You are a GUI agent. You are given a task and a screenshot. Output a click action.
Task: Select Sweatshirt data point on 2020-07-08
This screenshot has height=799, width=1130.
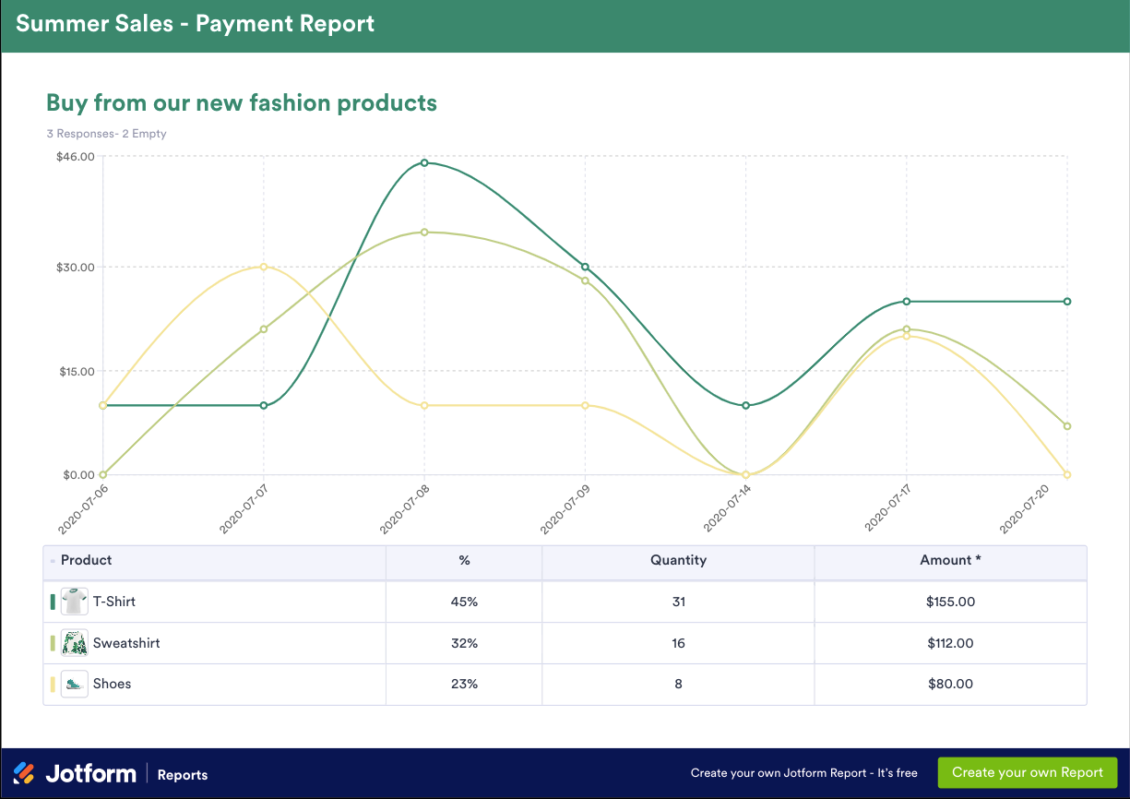click(x=424, y=233)
